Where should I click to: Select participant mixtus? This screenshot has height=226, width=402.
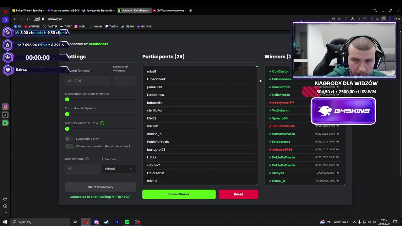click(200, 181)
